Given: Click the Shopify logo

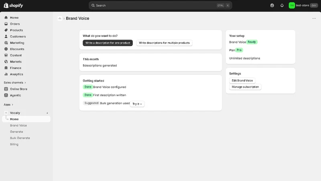Looking at the screenshot, I should (x=13, y=6).
